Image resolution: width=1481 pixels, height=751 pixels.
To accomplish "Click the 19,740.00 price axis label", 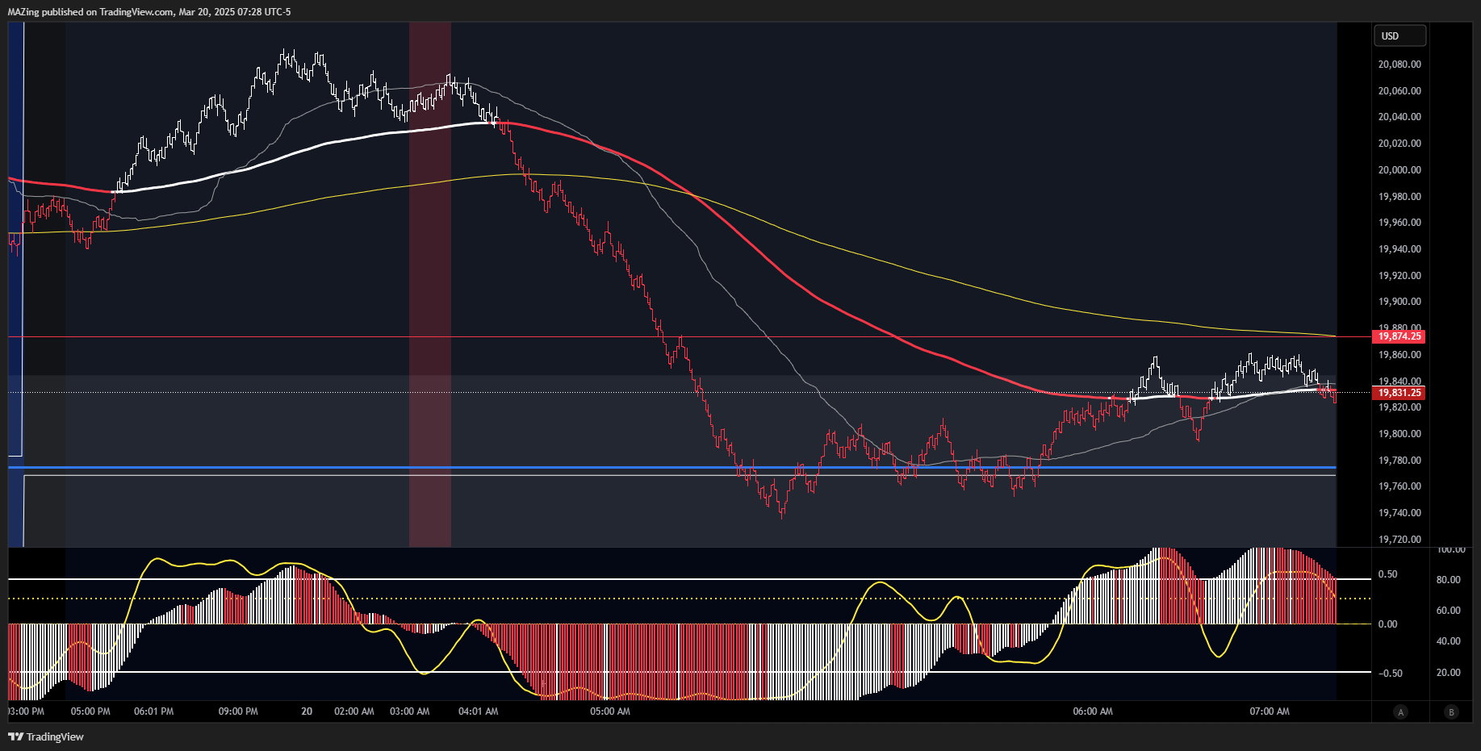I will (x=1399, y=513).
